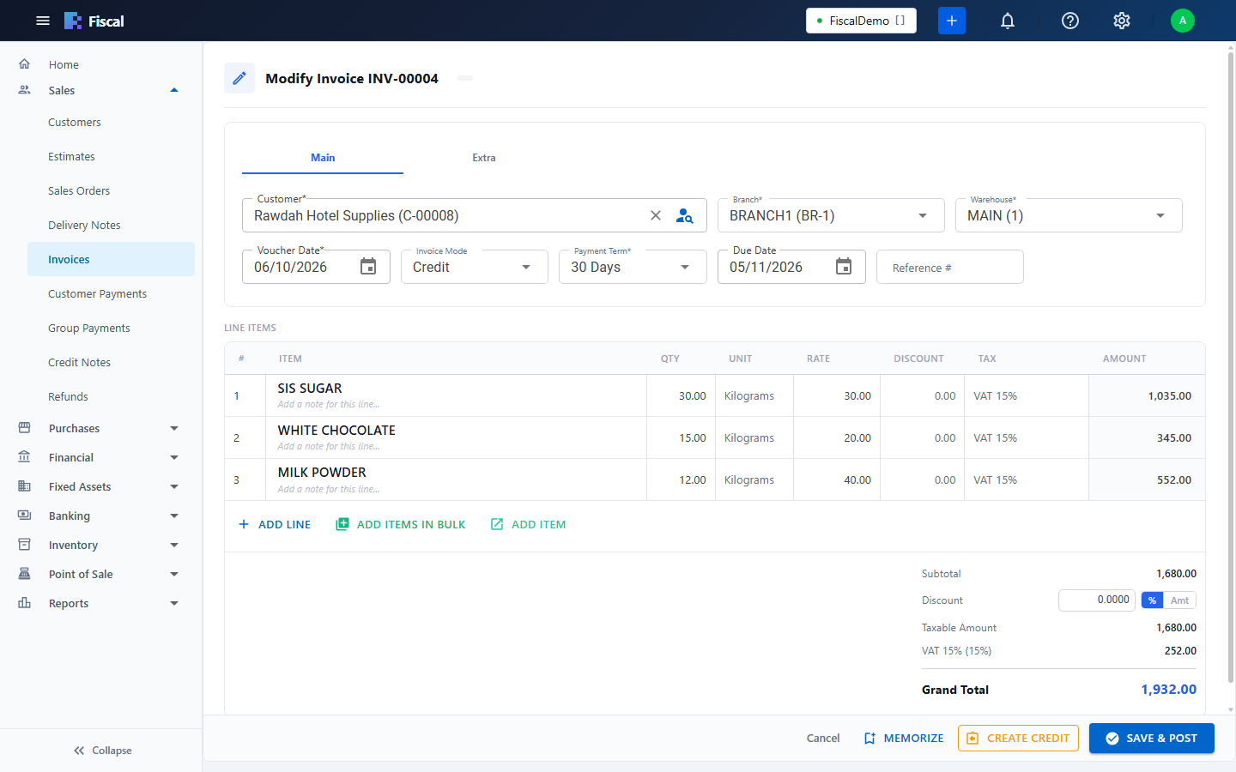Open the help question mark icon

(x=1070, y=21)
